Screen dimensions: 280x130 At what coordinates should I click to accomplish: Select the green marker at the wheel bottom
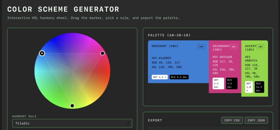72,106
